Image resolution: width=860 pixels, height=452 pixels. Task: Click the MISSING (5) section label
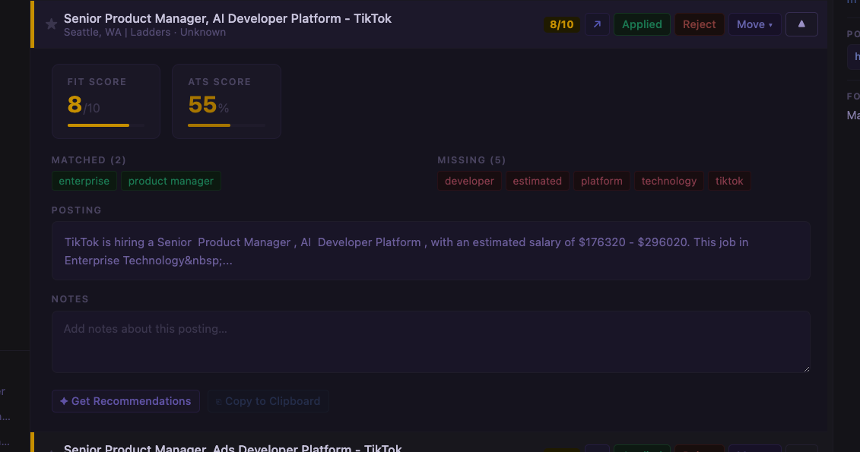[x=471, y=160]
